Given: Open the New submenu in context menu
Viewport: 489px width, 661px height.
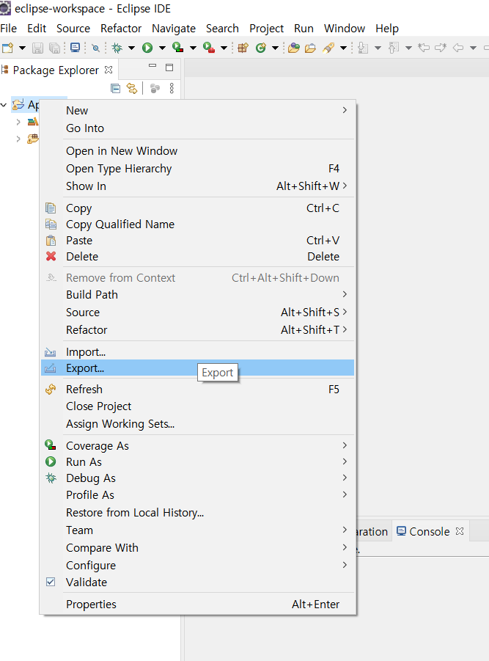Looking at the screenshot, I should tap(197, 111).
